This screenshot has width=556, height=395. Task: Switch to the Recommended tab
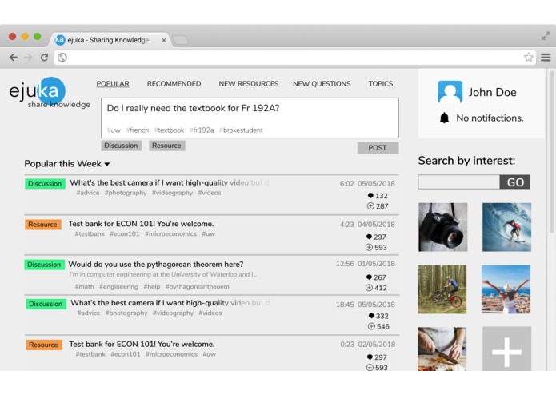point(174,84)
